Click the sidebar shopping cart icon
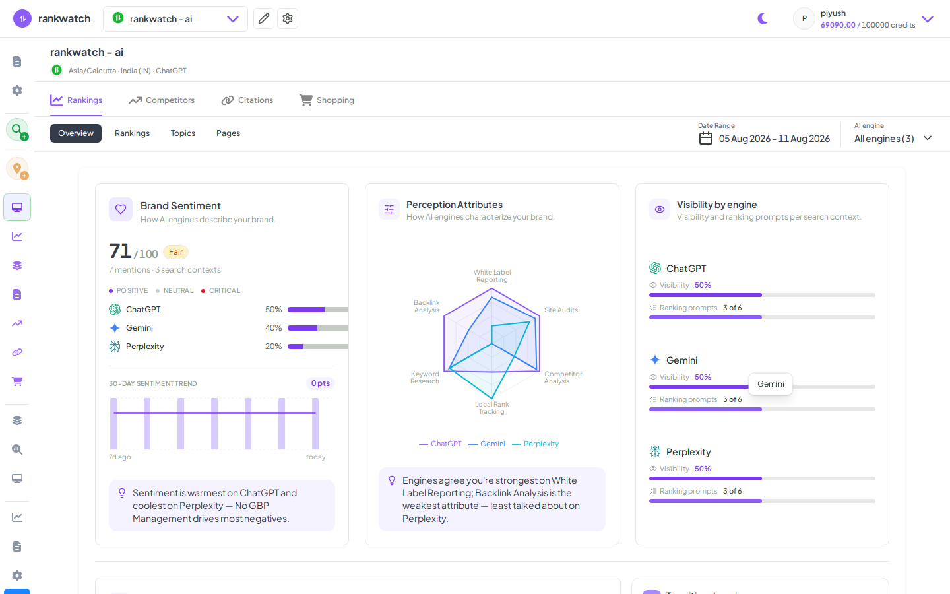 pyautogui.click(x=17, y=381)
